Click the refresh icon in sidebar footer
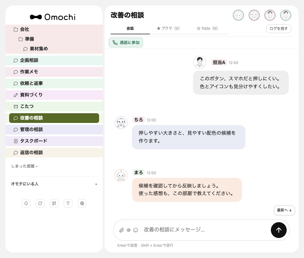304x258 pixels. pyautogui.click(x=40, y=203)
